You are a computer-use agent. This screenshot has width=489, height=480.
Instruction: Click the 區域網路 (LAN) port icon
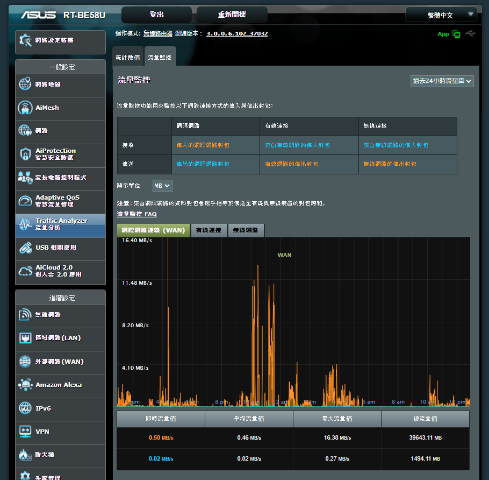[x=25, y=338]
